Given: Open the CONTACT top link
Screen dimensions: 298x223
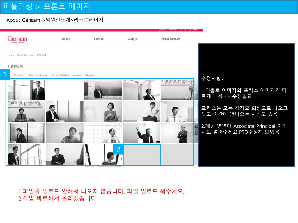Looking at the screenshot, I should (x=173, y=30).
